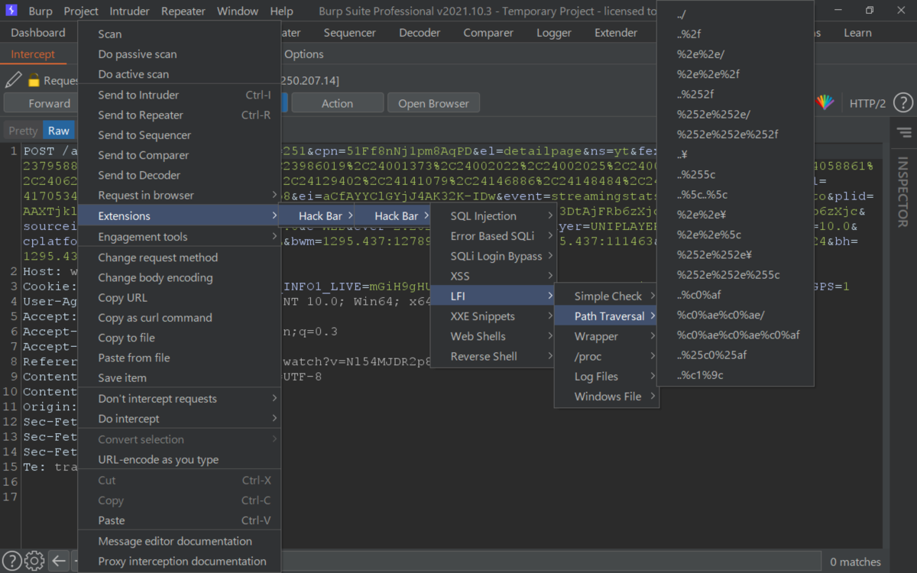Open the Comparer tab

(x=488, y=33)
